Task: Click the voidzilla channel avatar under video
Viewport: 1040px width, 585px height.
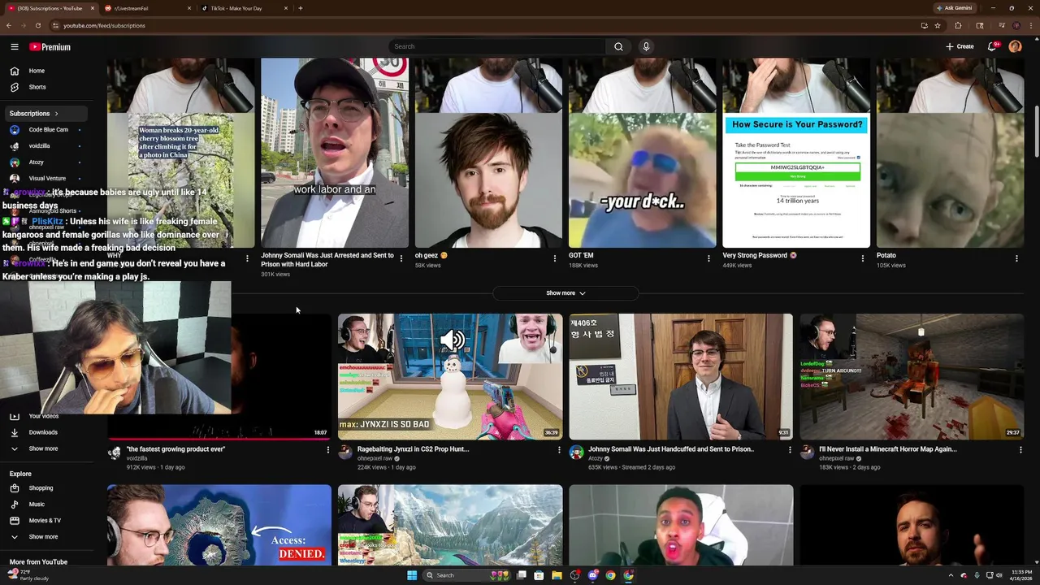Action: pos(115,453)
